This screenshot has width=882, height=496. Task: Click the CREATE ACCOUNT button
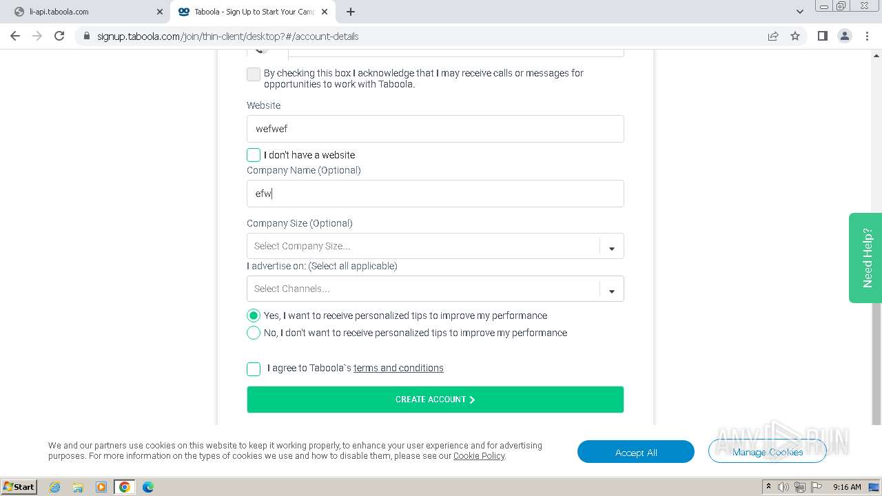pos(435,400)
